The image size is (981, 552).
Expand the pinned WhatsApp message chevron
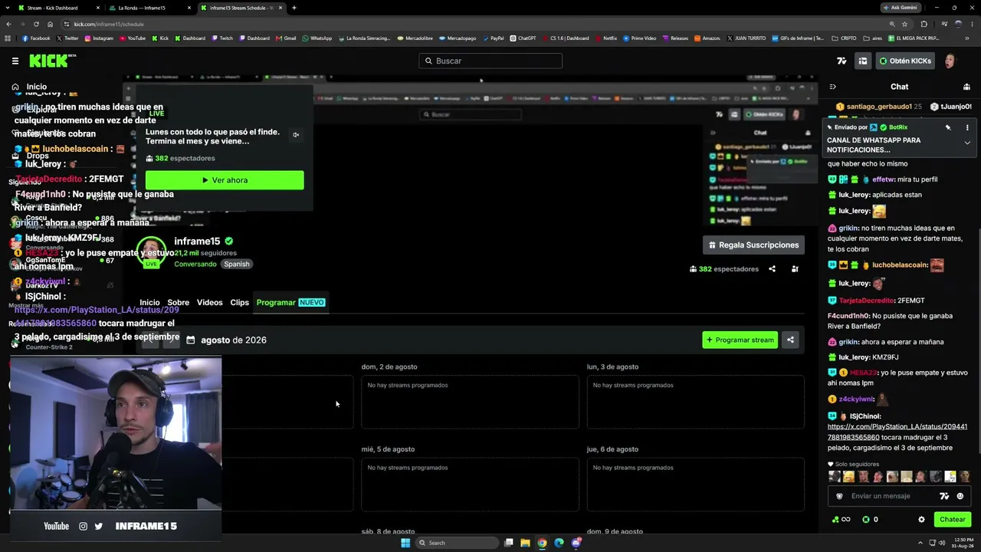pos(967,143)
